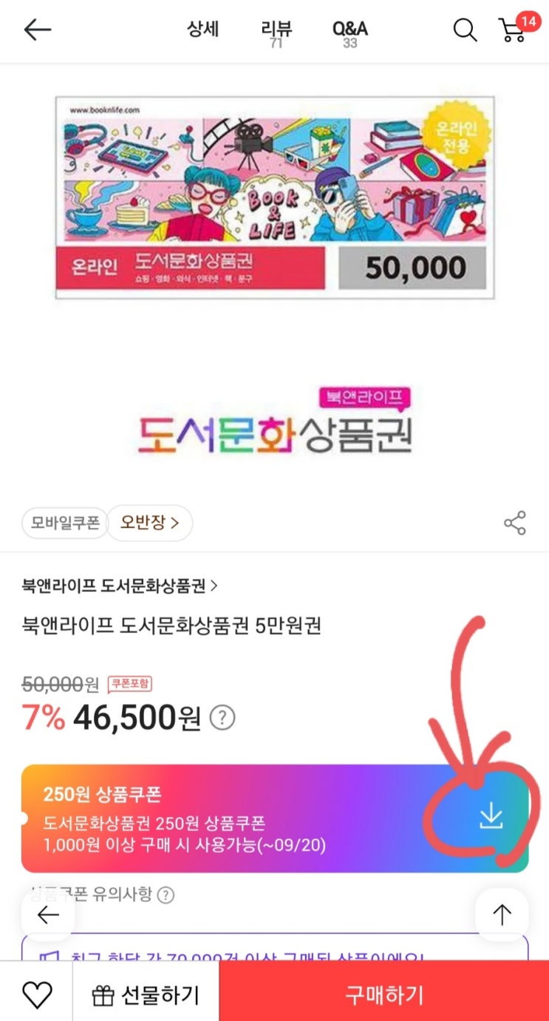Tap the price info question mark icon
Image resolution: width=549 pixels, height=1021 pixels.
pos(222,716)
